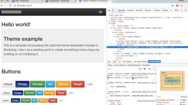
Task: Expand the div#navbar navbar-collapse node
Action: coord(115,54)
